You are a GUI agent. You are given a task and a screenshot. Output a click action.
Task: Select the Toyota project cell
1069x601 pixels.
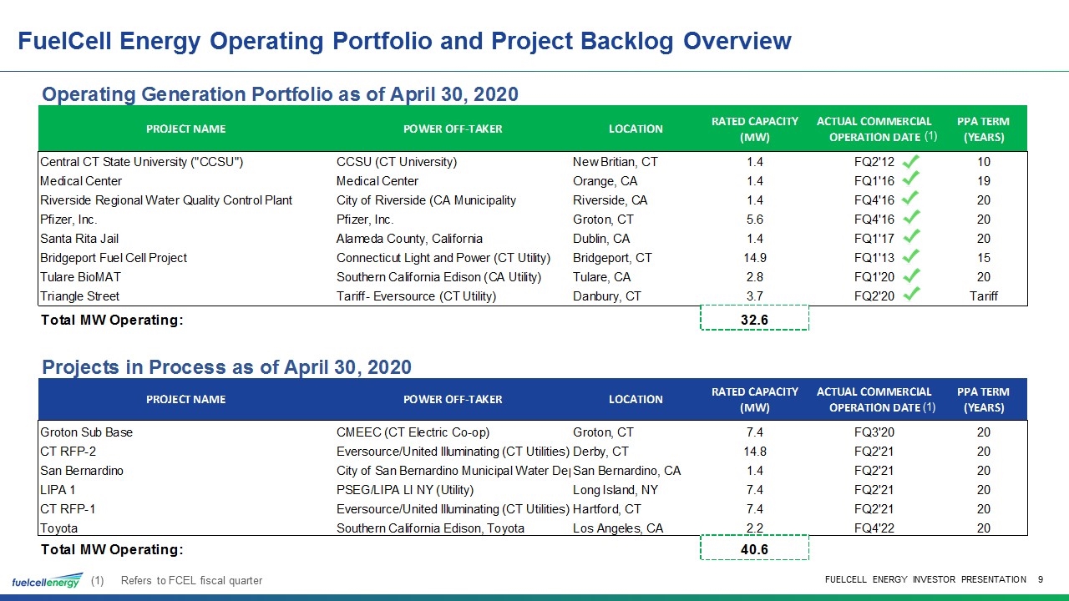(59, 528)
